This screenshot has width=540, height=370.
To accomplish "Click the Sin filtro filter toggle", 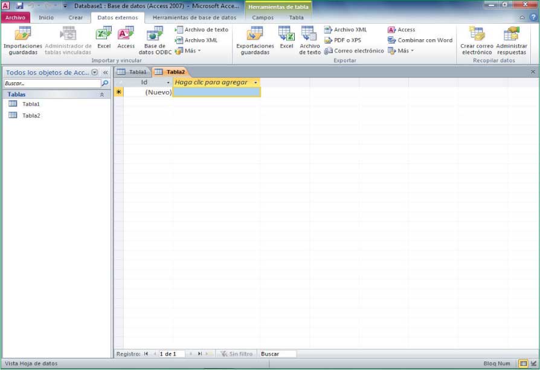I will point(237,354).
